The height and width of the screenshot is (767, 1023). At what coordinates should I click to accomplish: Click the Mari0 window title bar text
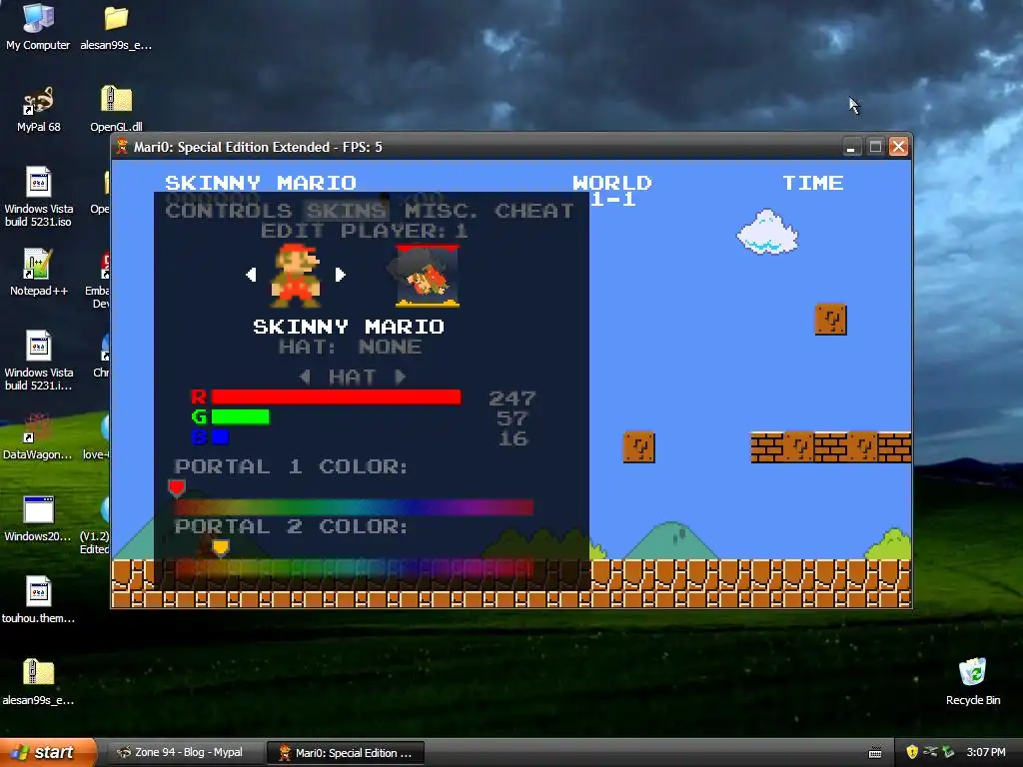click(258, 147)
